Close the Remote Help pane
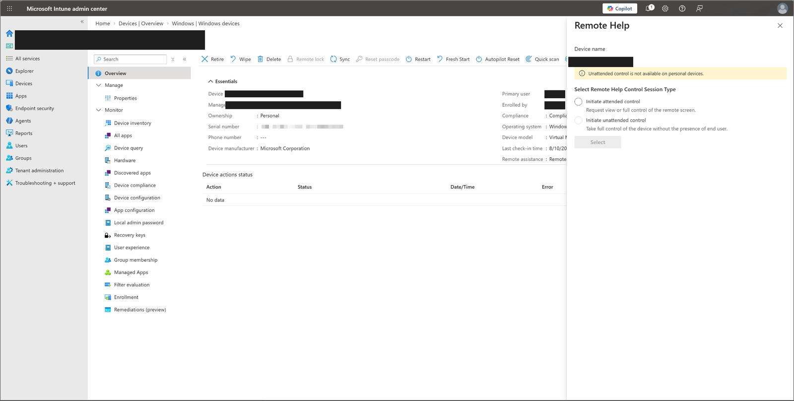Image resolution: width=794 pixels, height=401 pixels. [x=780, y=25]
